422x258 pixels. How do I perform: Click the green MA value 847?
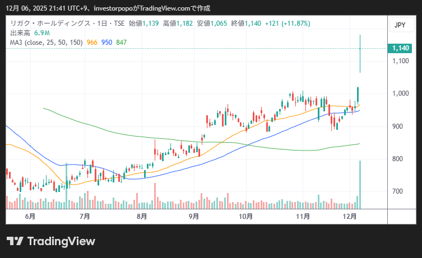122,42
